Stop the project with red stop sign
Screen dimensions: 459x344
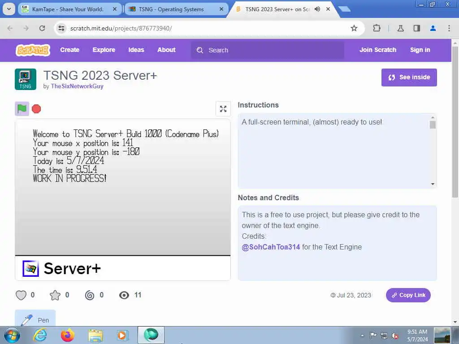[x=36, y=109]
